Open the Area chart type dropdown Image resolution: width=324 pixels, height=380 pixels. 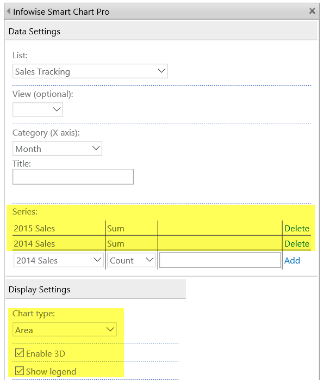click(x=65, y=329)
